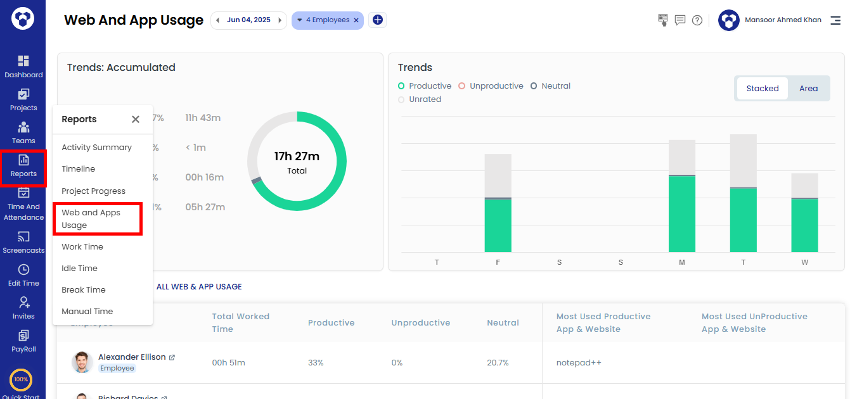850x399 pixels.
Task: Switch to the Area chart view
Action: tap(808, 88)
